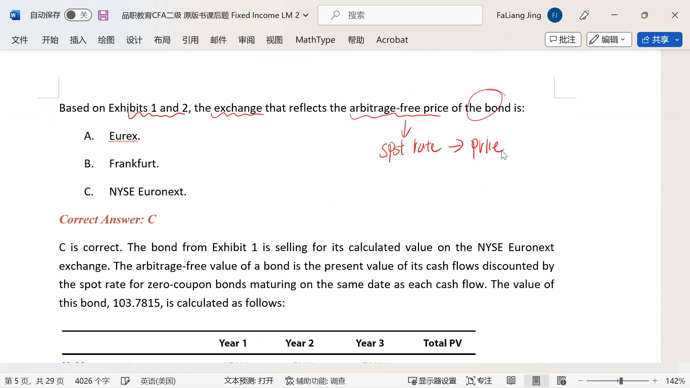The width and height of the screenshot is (690, 388).
Task: Click the word 'arbitrage-free' in the question
Action: click(x=385, y=108)
